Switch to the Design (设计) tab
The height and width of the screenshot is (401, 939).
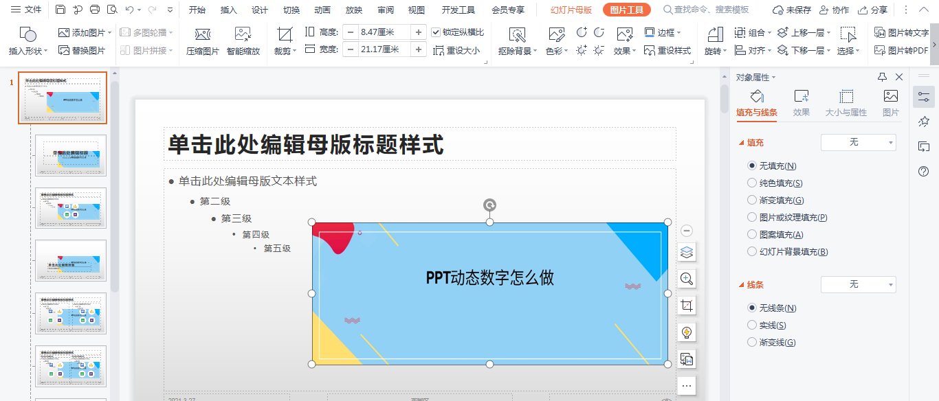pyautogui.click(x=260, y=10)
